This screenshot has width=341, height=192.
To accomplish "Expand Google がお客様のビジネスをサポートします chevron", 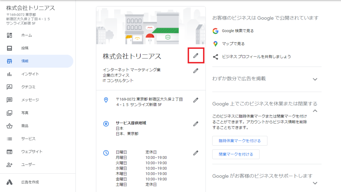I will tap(315, 183).
